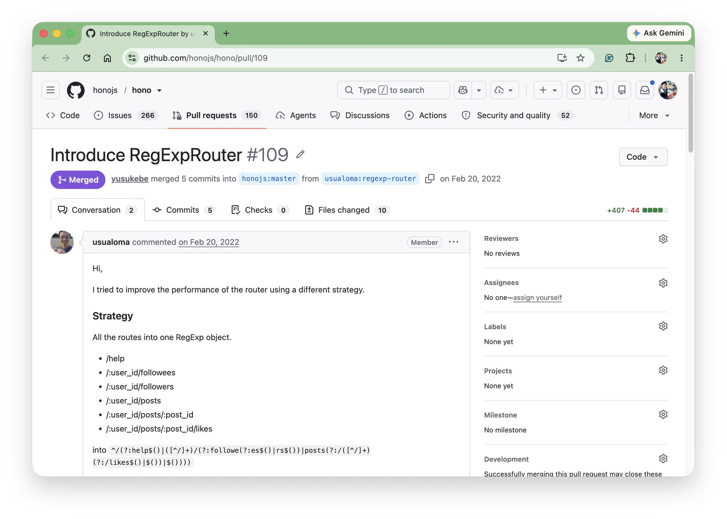
Task: Open the Development gear settings
Action: 663,459
